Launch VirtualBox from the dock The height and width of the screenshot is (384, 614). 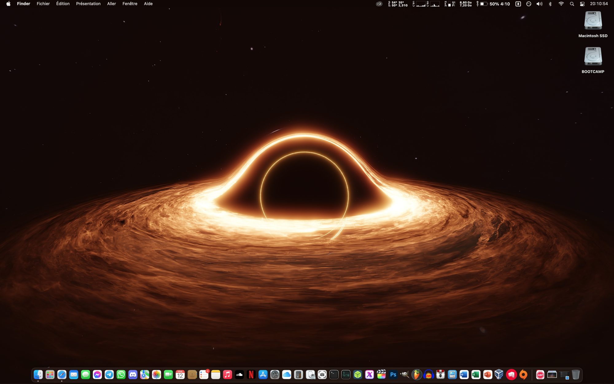tap(499, 374)
